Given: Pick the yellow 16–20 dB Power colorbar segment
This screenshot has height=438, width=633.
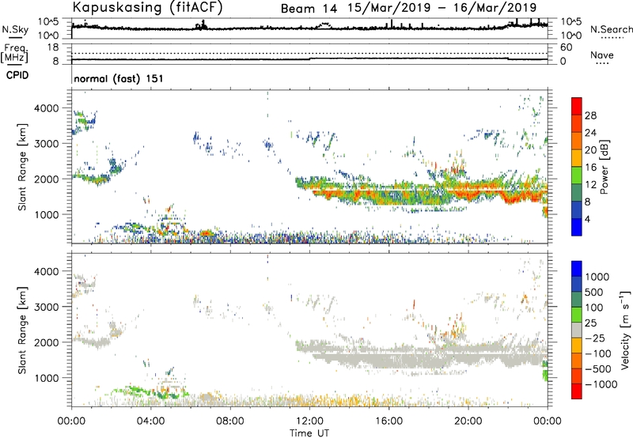Looking at the screenshot, I should coord(577,158).
